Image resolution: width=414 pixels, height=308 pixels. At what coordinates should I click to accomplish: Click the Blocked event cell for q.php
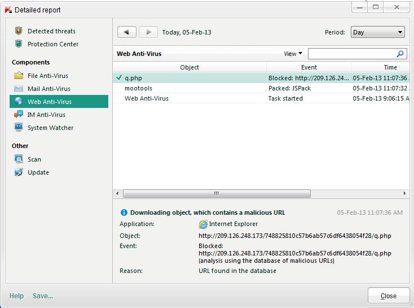309,78
